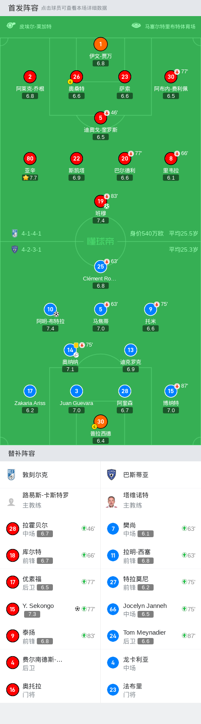Open goalkeeper number 1 伊文-贾万
Viewport: 201px width, 724px height.
pos(100,44)
